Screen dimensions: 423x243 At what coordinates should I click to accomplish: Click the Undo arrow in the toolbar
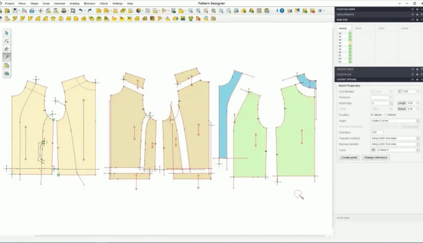click(x=82, y=11)
